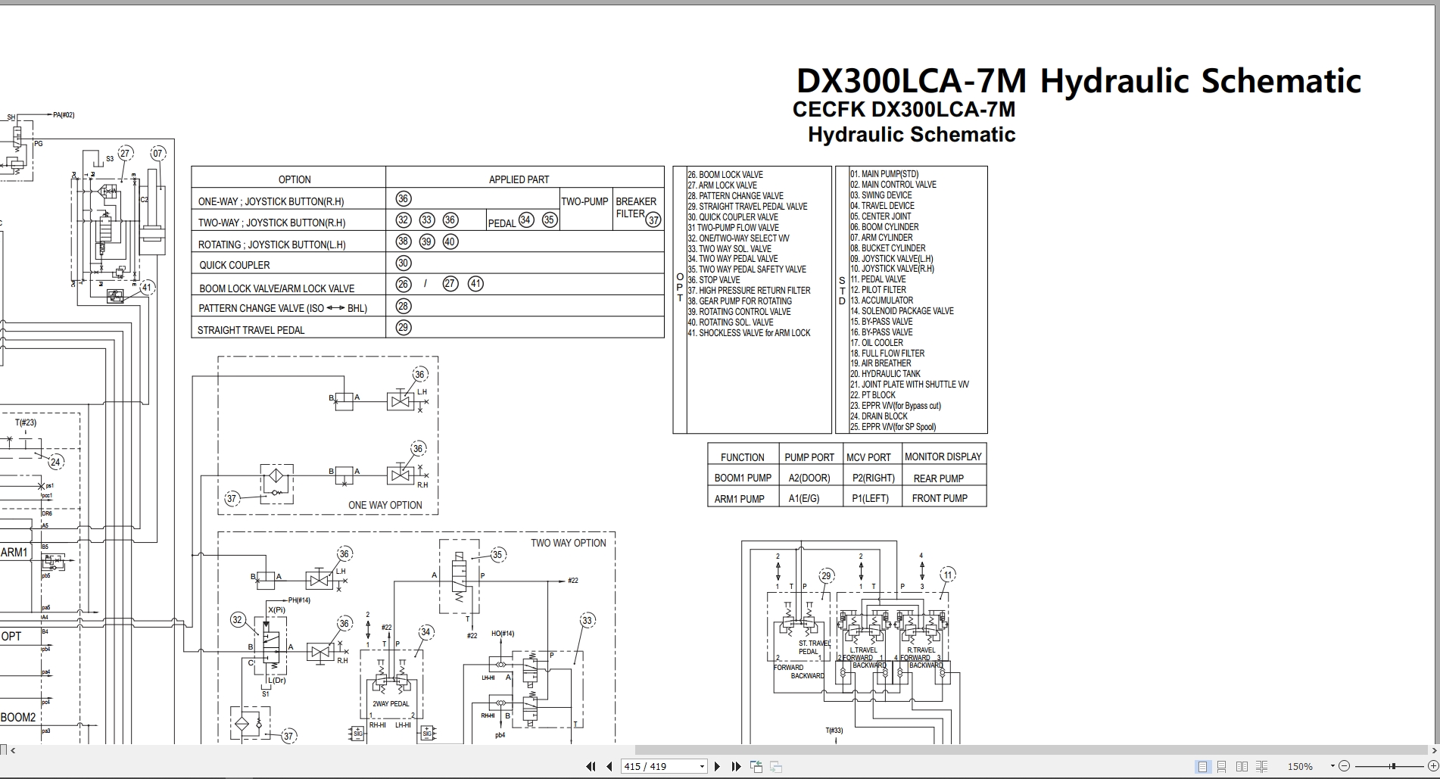The height and width of the screenshot is (779, 1440).
Task: Click APPLIED PART header
Action: point(519,179)
